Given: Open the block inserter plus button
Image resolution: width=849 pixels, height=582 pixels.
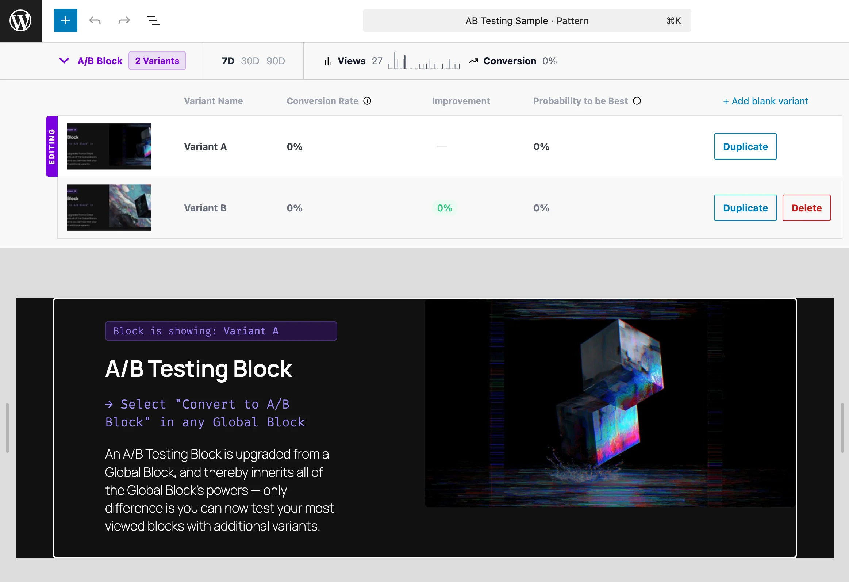Looking at the screenshot, I should point(66,20).
